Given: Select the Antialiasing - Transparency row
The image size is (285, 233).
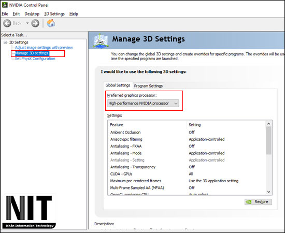Looking at the screenshot, I should click(x=187, y=167).
